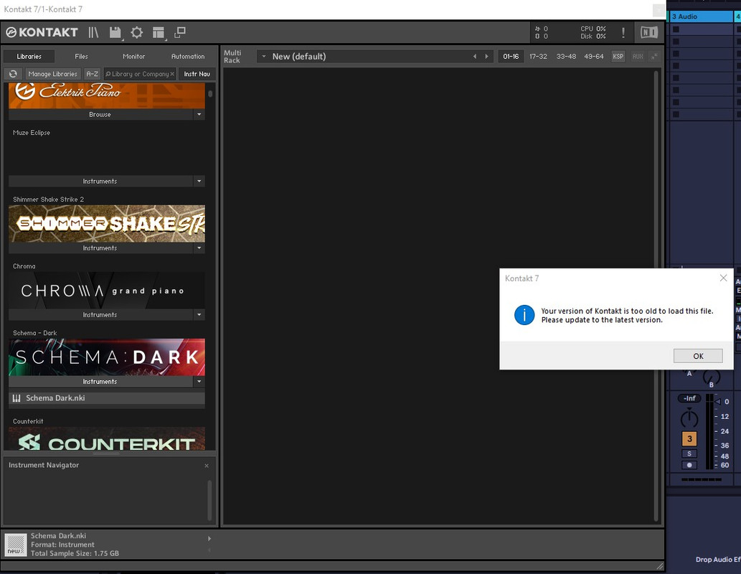This screenshot has height=574, width=741.
Task: Click the -Inf peak level display
Action: point(689,398)
